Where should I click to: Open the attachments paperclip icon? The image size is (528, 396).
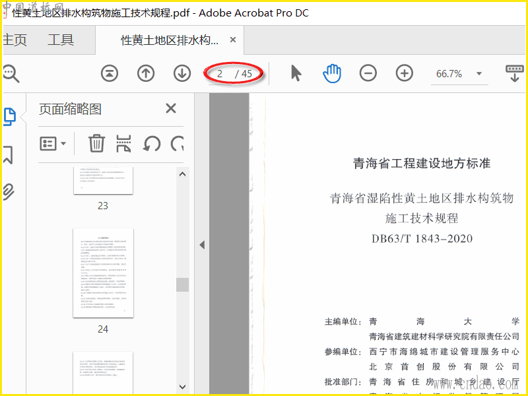[x=9, y=192]
